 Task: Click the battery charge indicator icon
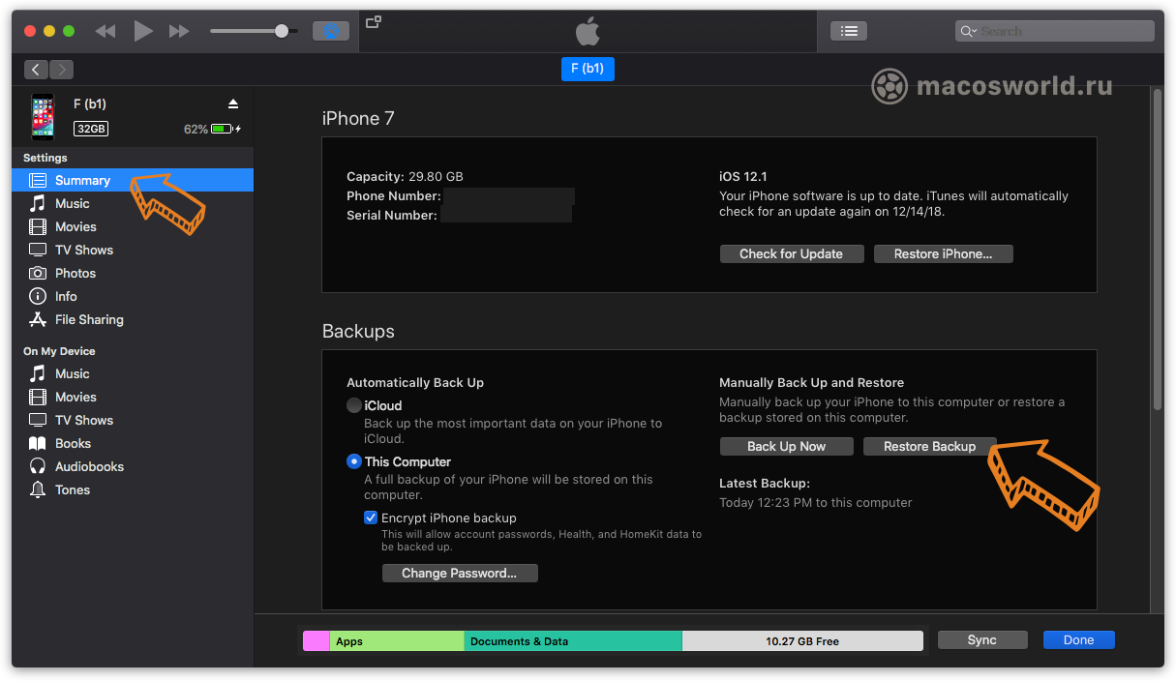coord(224,129)
